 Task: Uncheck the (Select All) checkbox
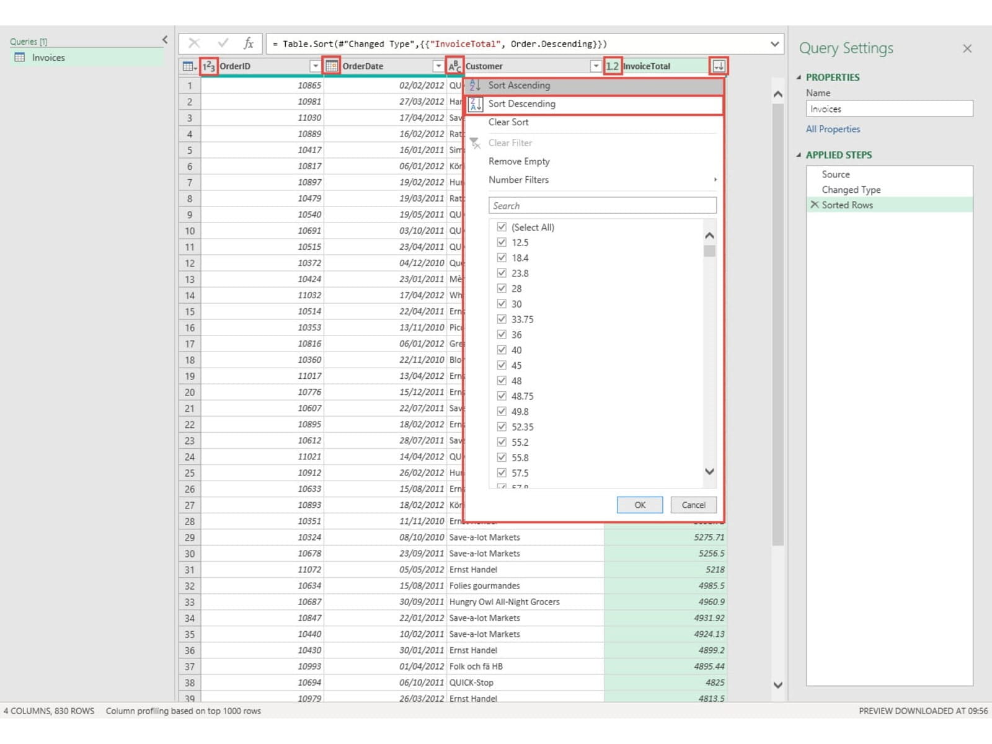(502, 227)
